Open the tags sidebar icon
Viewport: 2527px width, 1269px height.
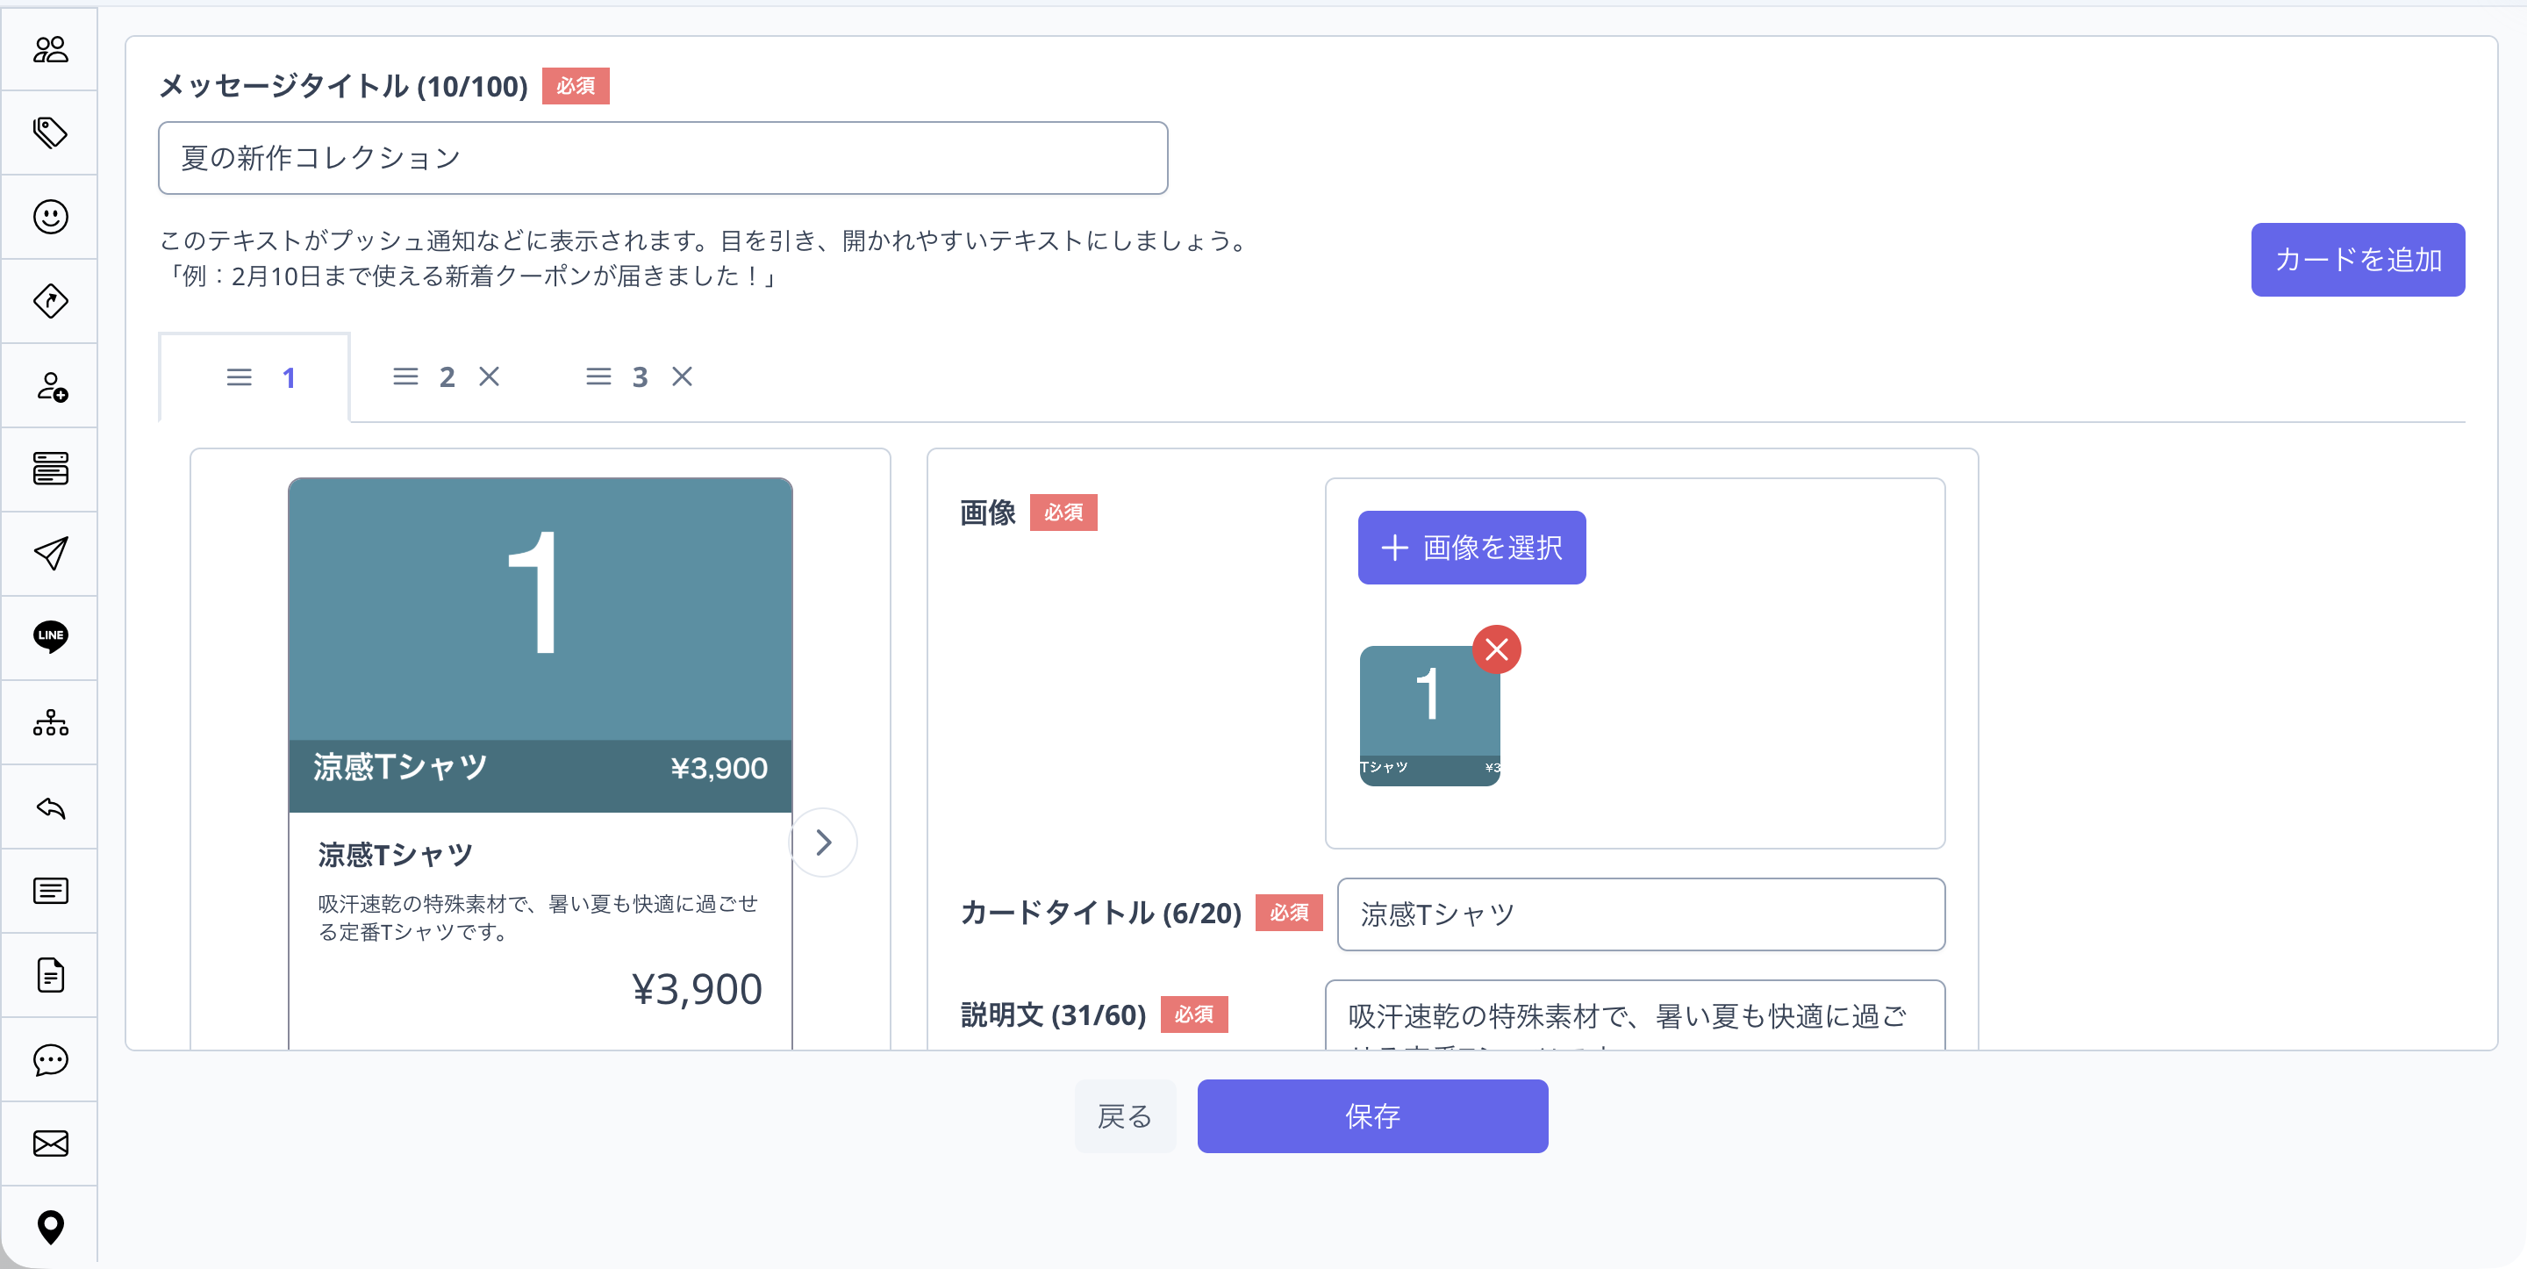click(x=50, y=133)
